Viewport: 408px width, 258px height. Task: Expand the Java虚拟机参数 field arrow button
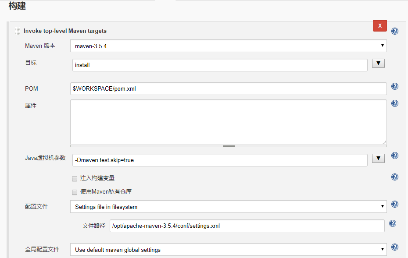click(x=378, y=159)
